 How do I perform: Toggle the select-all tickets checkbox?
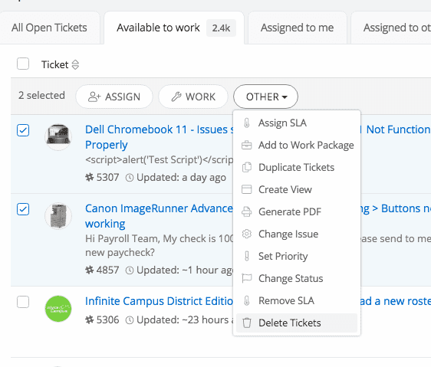[x=23, y=64]
